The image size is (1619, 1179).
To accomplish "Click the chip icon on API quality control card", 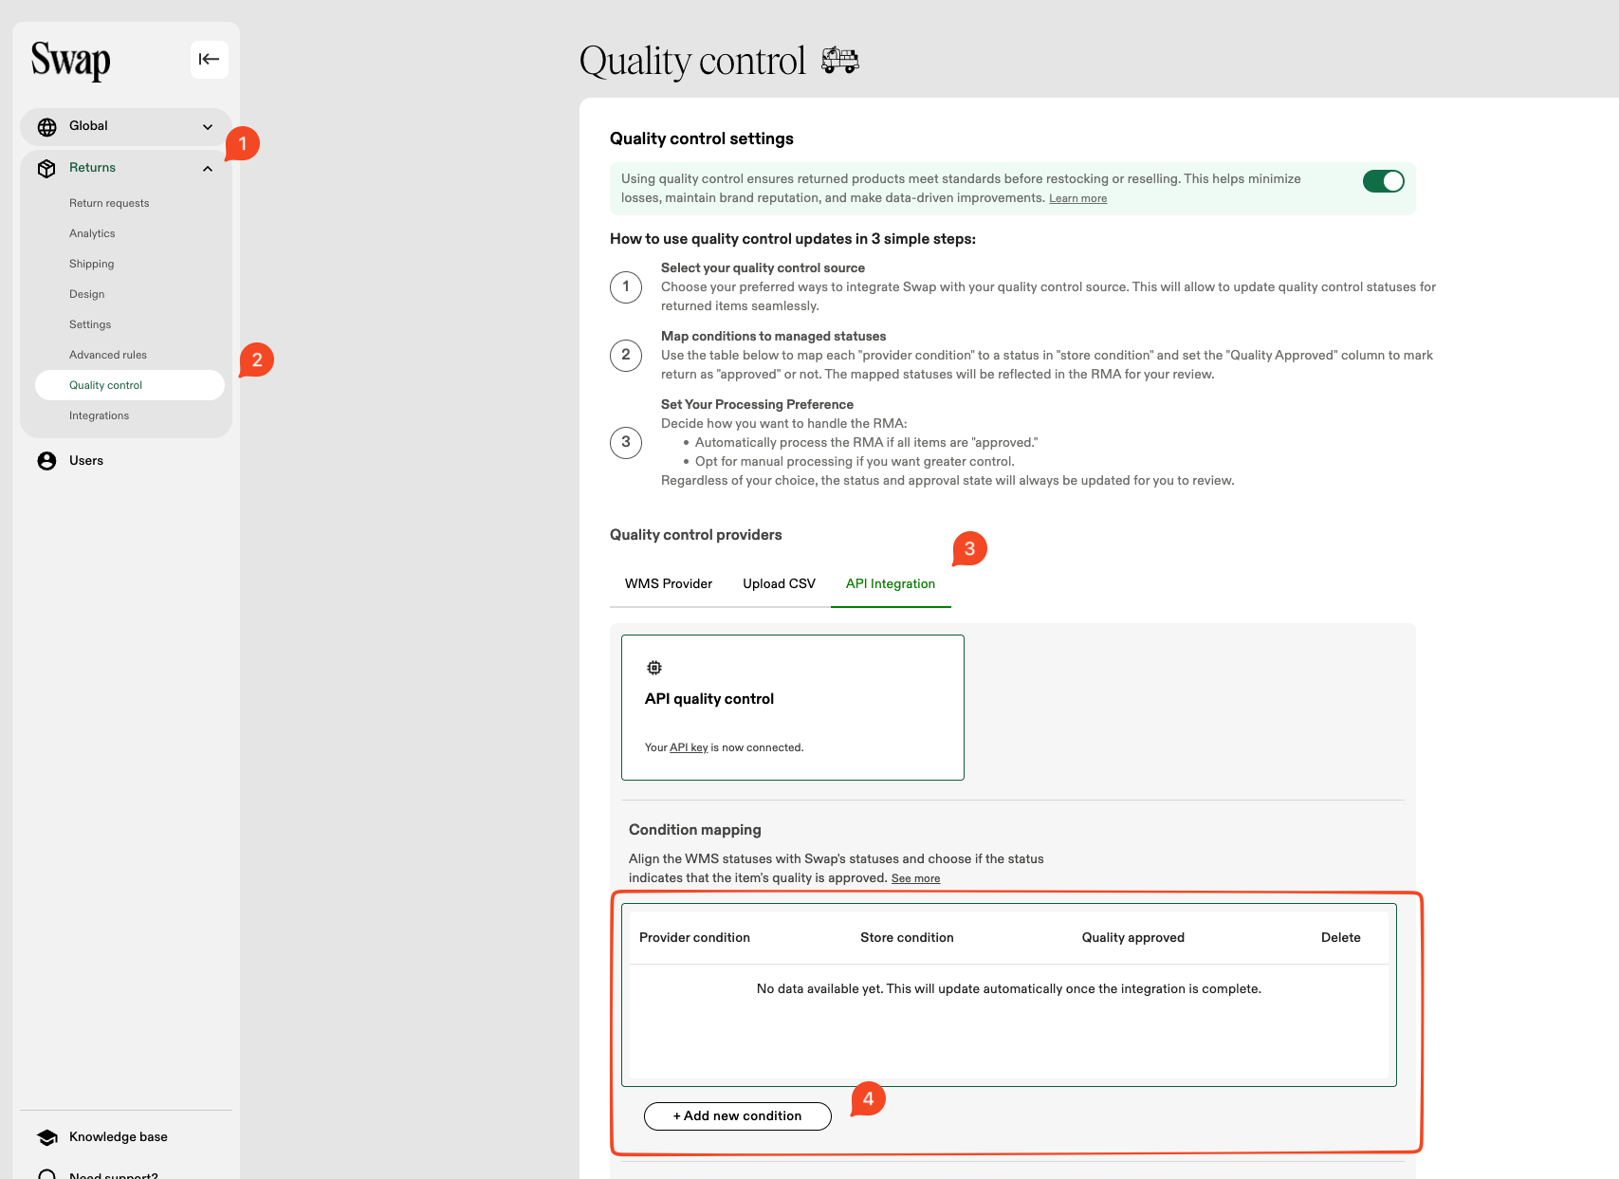I will point(653,667).
